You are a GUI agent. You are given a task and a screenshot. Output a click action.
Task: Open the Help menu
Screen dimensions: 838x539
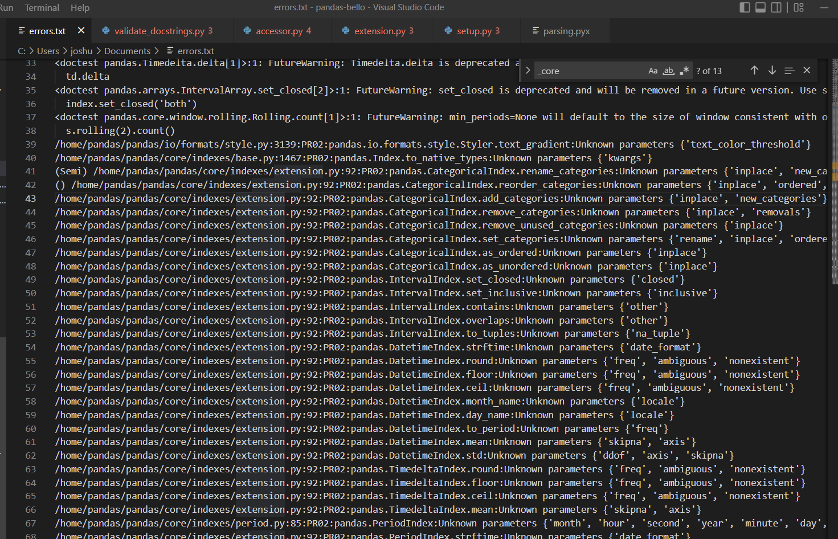pyautogui.click(x=80, y=7)
